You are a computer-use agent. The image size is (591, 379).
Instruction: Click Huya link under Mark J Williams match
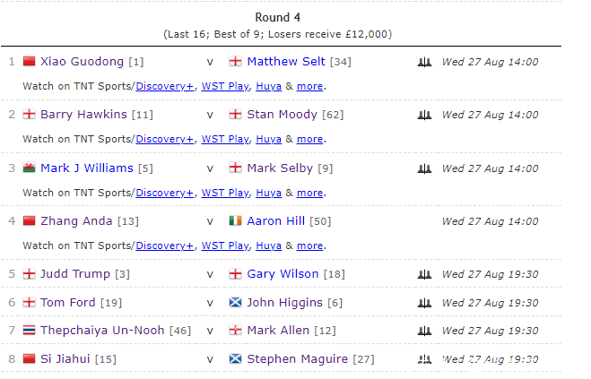coord(268,193)
